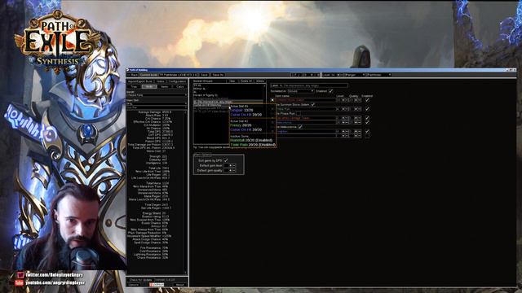Switch to the Tree tab
The height and width of the screenshot is (293, 522).
coord(134,87)
